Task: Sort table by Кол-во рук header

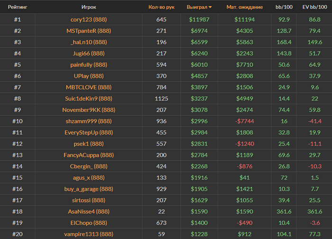Action: tap(161, 7)
